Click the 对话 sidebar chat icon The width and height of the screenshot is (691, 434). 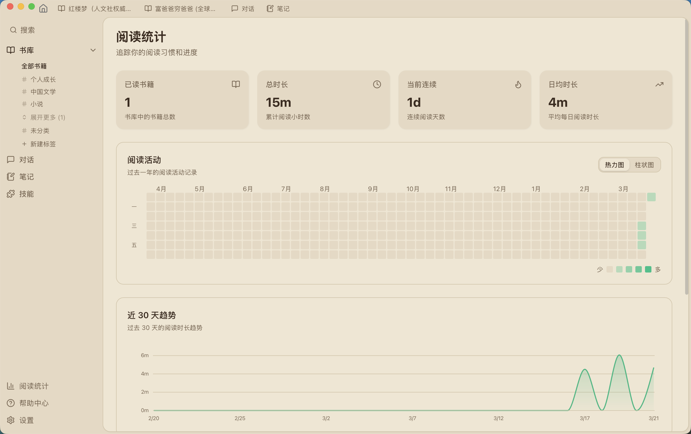tap(11, 160)
